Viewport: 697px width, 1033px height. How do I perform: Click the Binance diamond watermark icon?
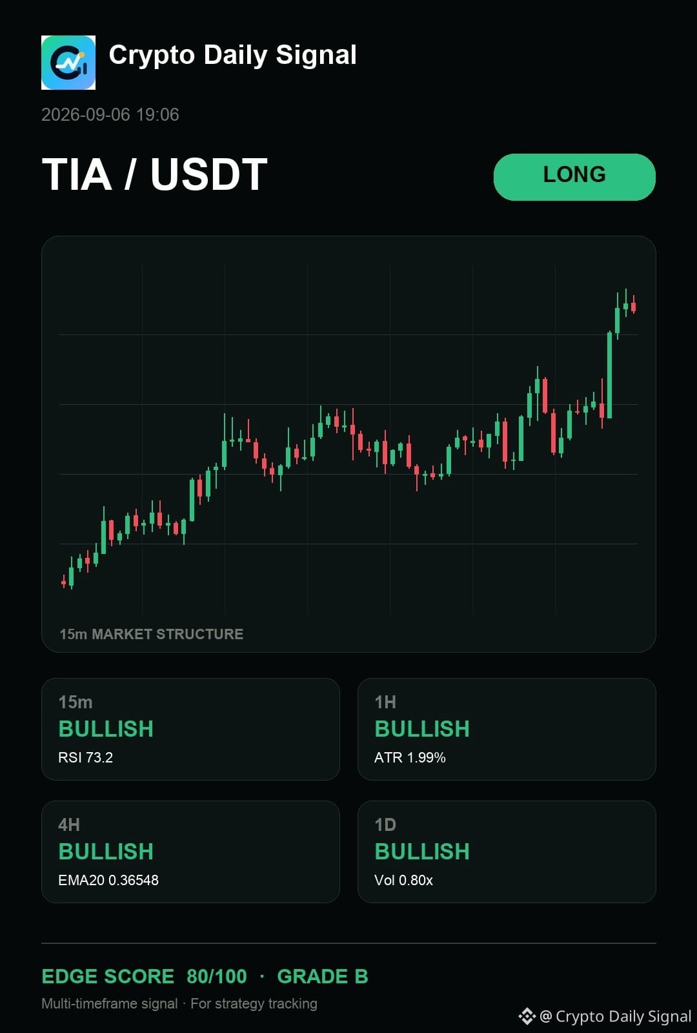click(527, 1016)
